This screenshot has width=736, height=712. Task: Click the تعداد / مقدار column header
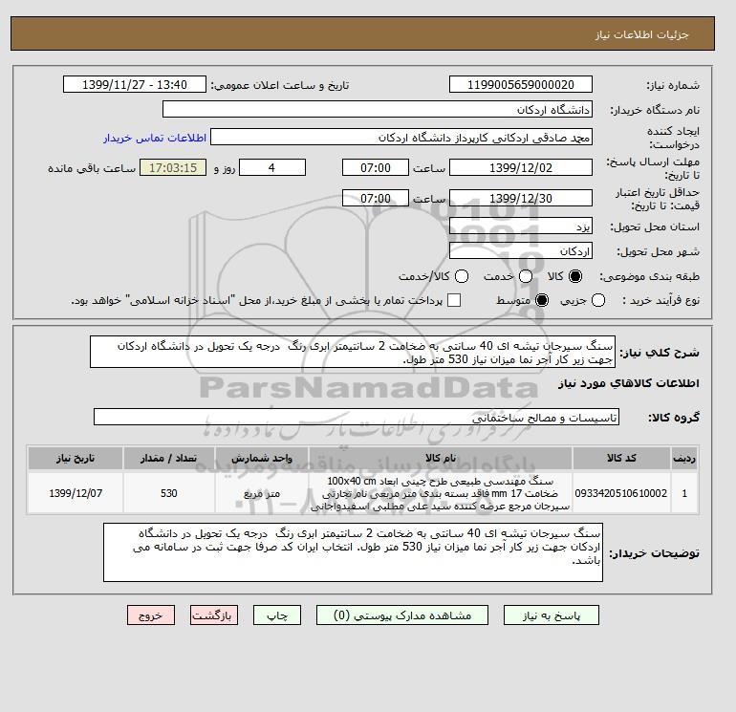coord(169,458)
